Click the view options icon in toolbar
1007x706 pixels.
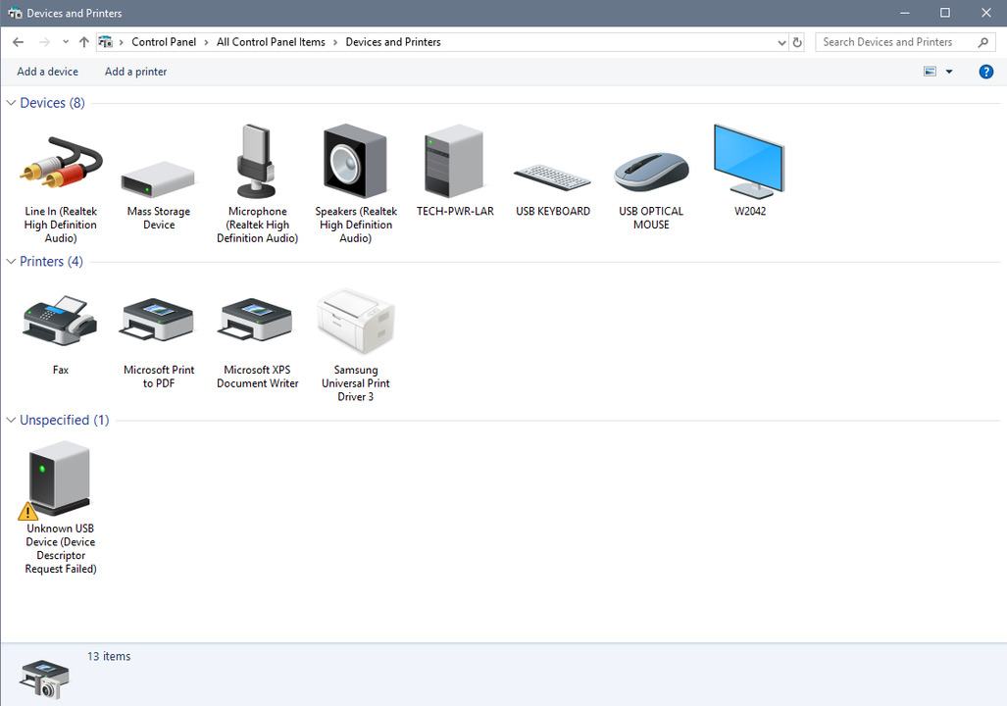click(x=930, y=72)
